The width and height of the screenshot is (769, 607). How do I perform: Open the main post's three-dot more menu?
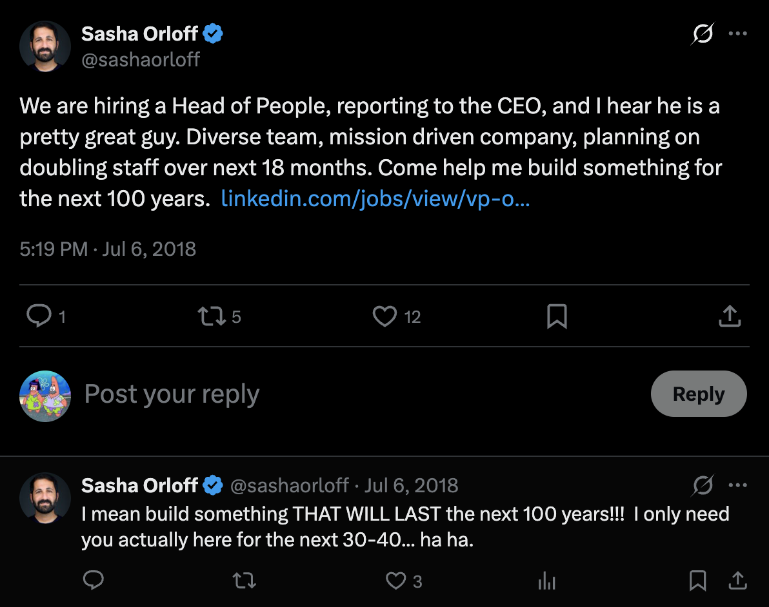[x=737, y=34]
